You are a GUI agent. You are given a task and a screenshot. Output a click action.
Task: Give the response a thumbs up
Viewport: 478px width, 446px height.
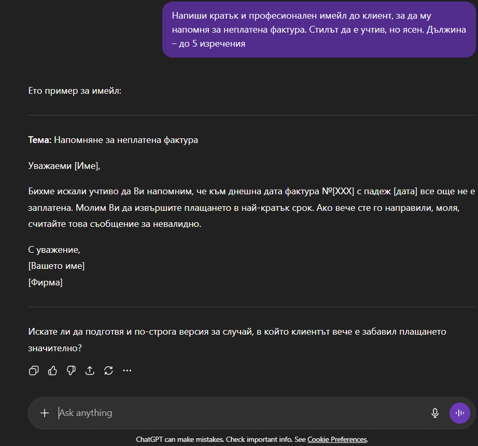click(52, 370)
